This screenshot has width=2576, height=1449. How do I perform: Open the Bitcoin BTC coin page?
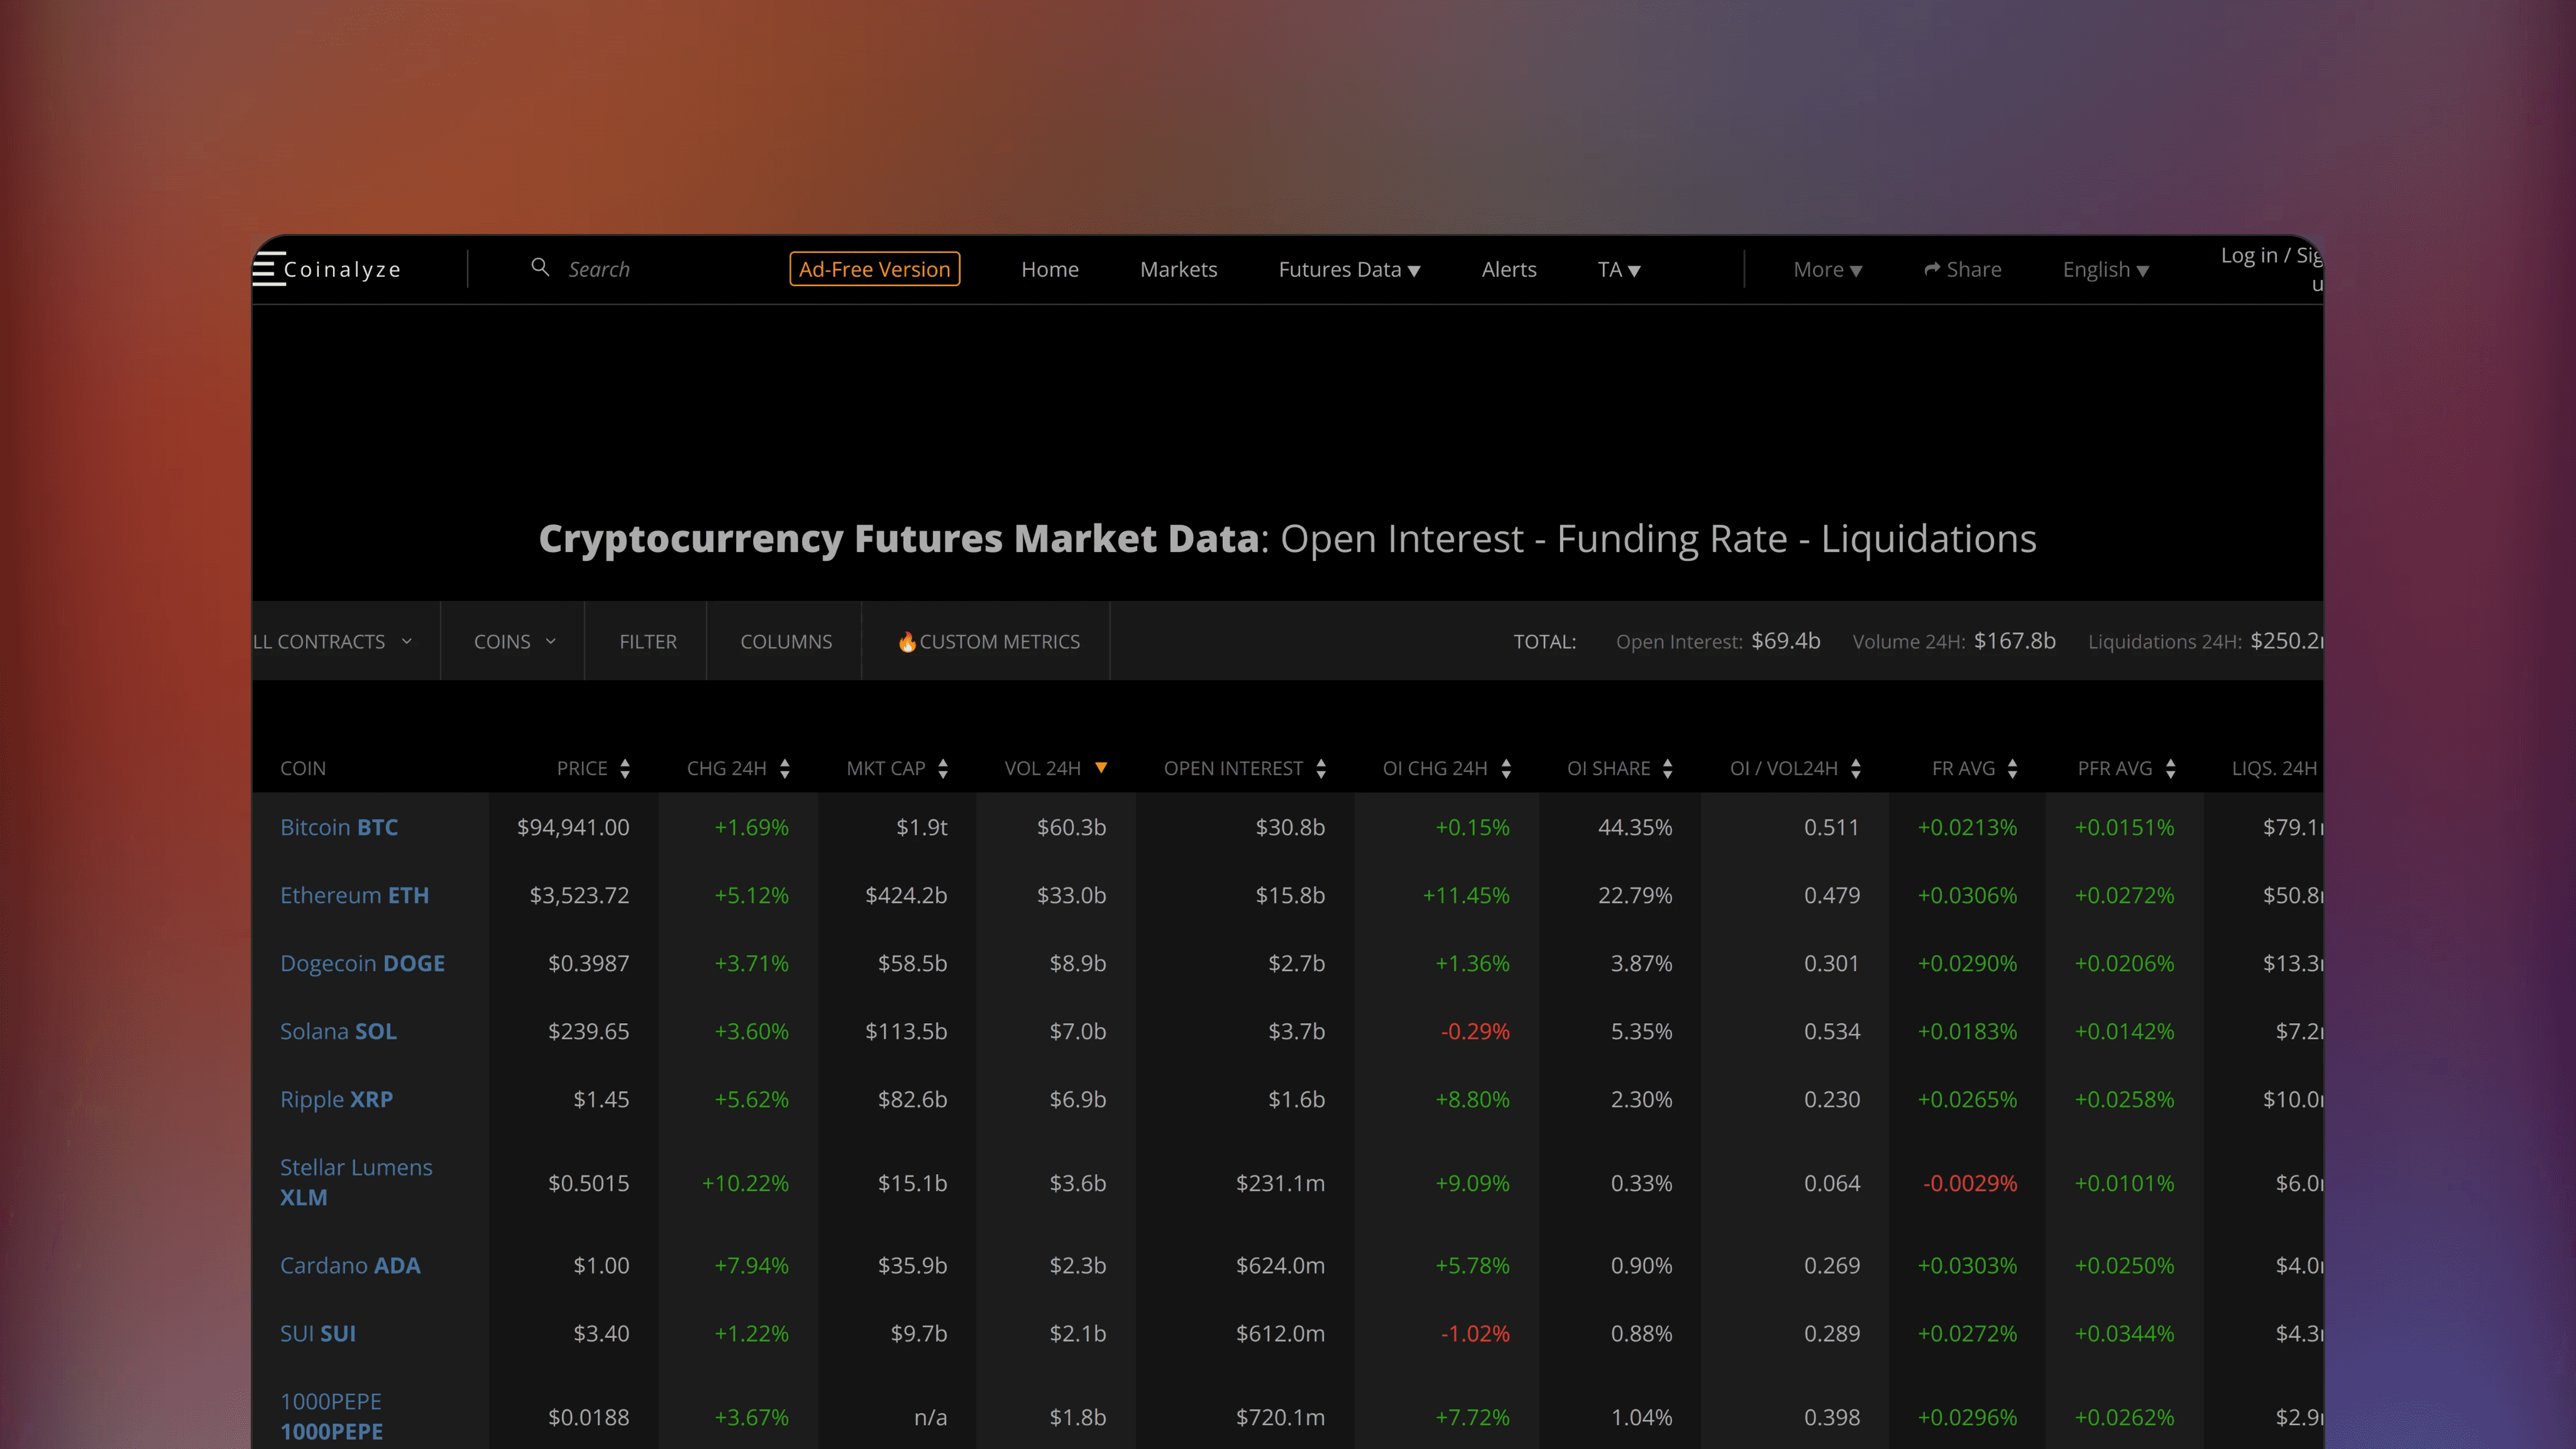click(338, 826)
